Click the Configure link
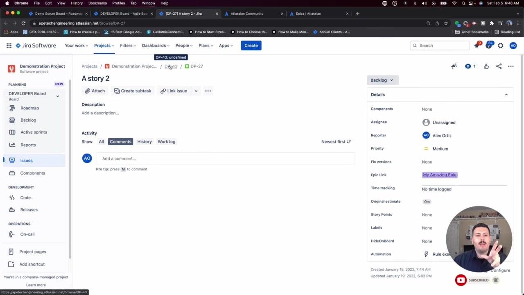524x295 pixels. tap(500, 270)
